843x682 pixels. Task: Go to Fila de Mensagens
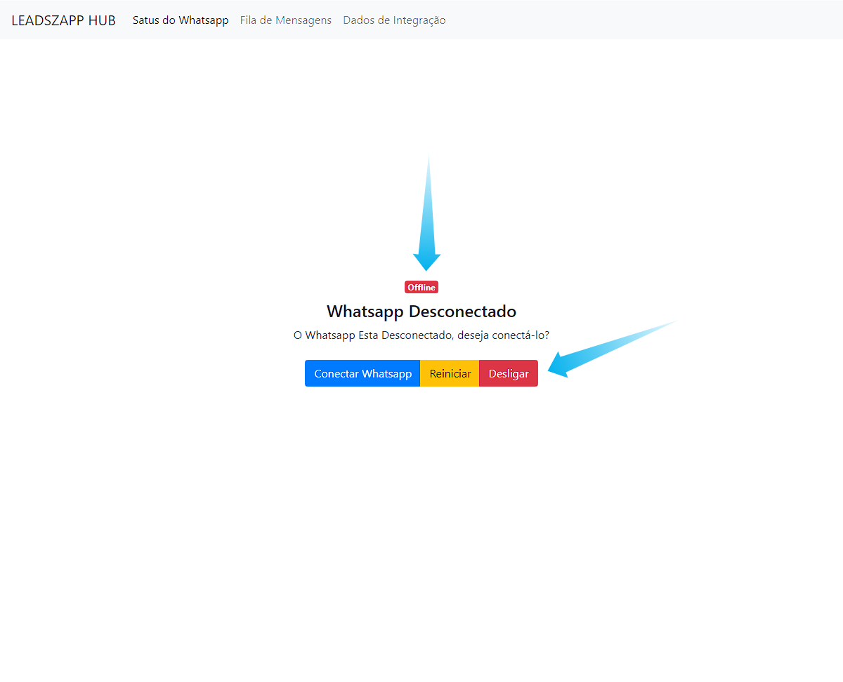(x=286, y=20)
